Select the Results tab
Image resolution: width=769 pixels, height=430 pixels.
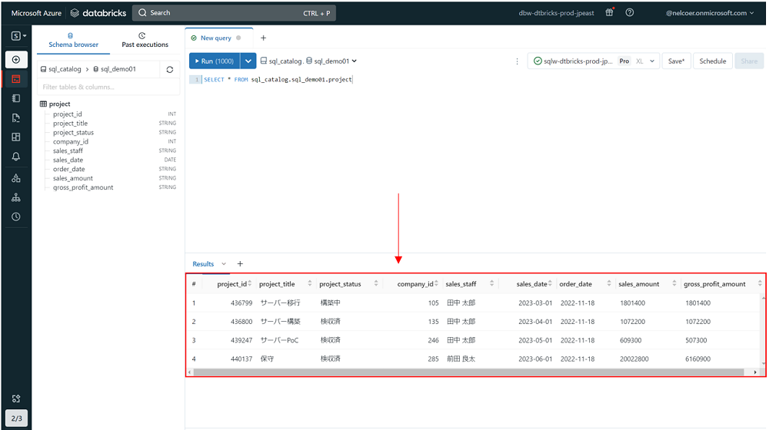(203, 264)
